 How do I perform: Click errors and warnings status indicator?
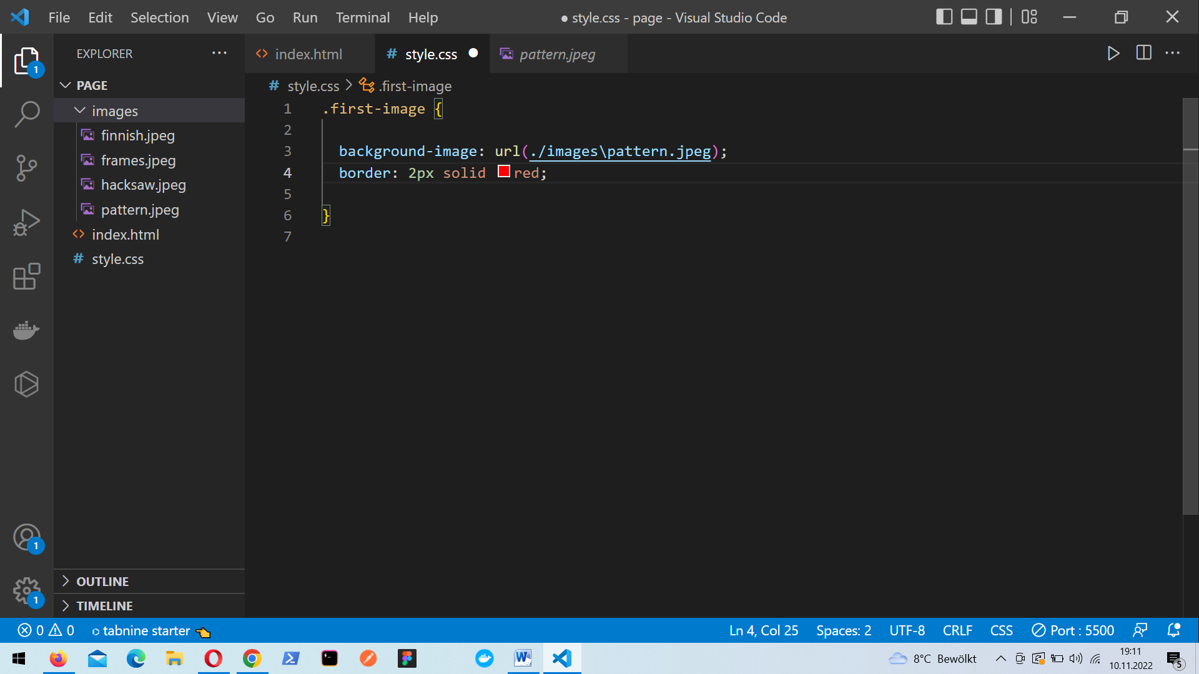pyautogui.click(x=46, y=630)
